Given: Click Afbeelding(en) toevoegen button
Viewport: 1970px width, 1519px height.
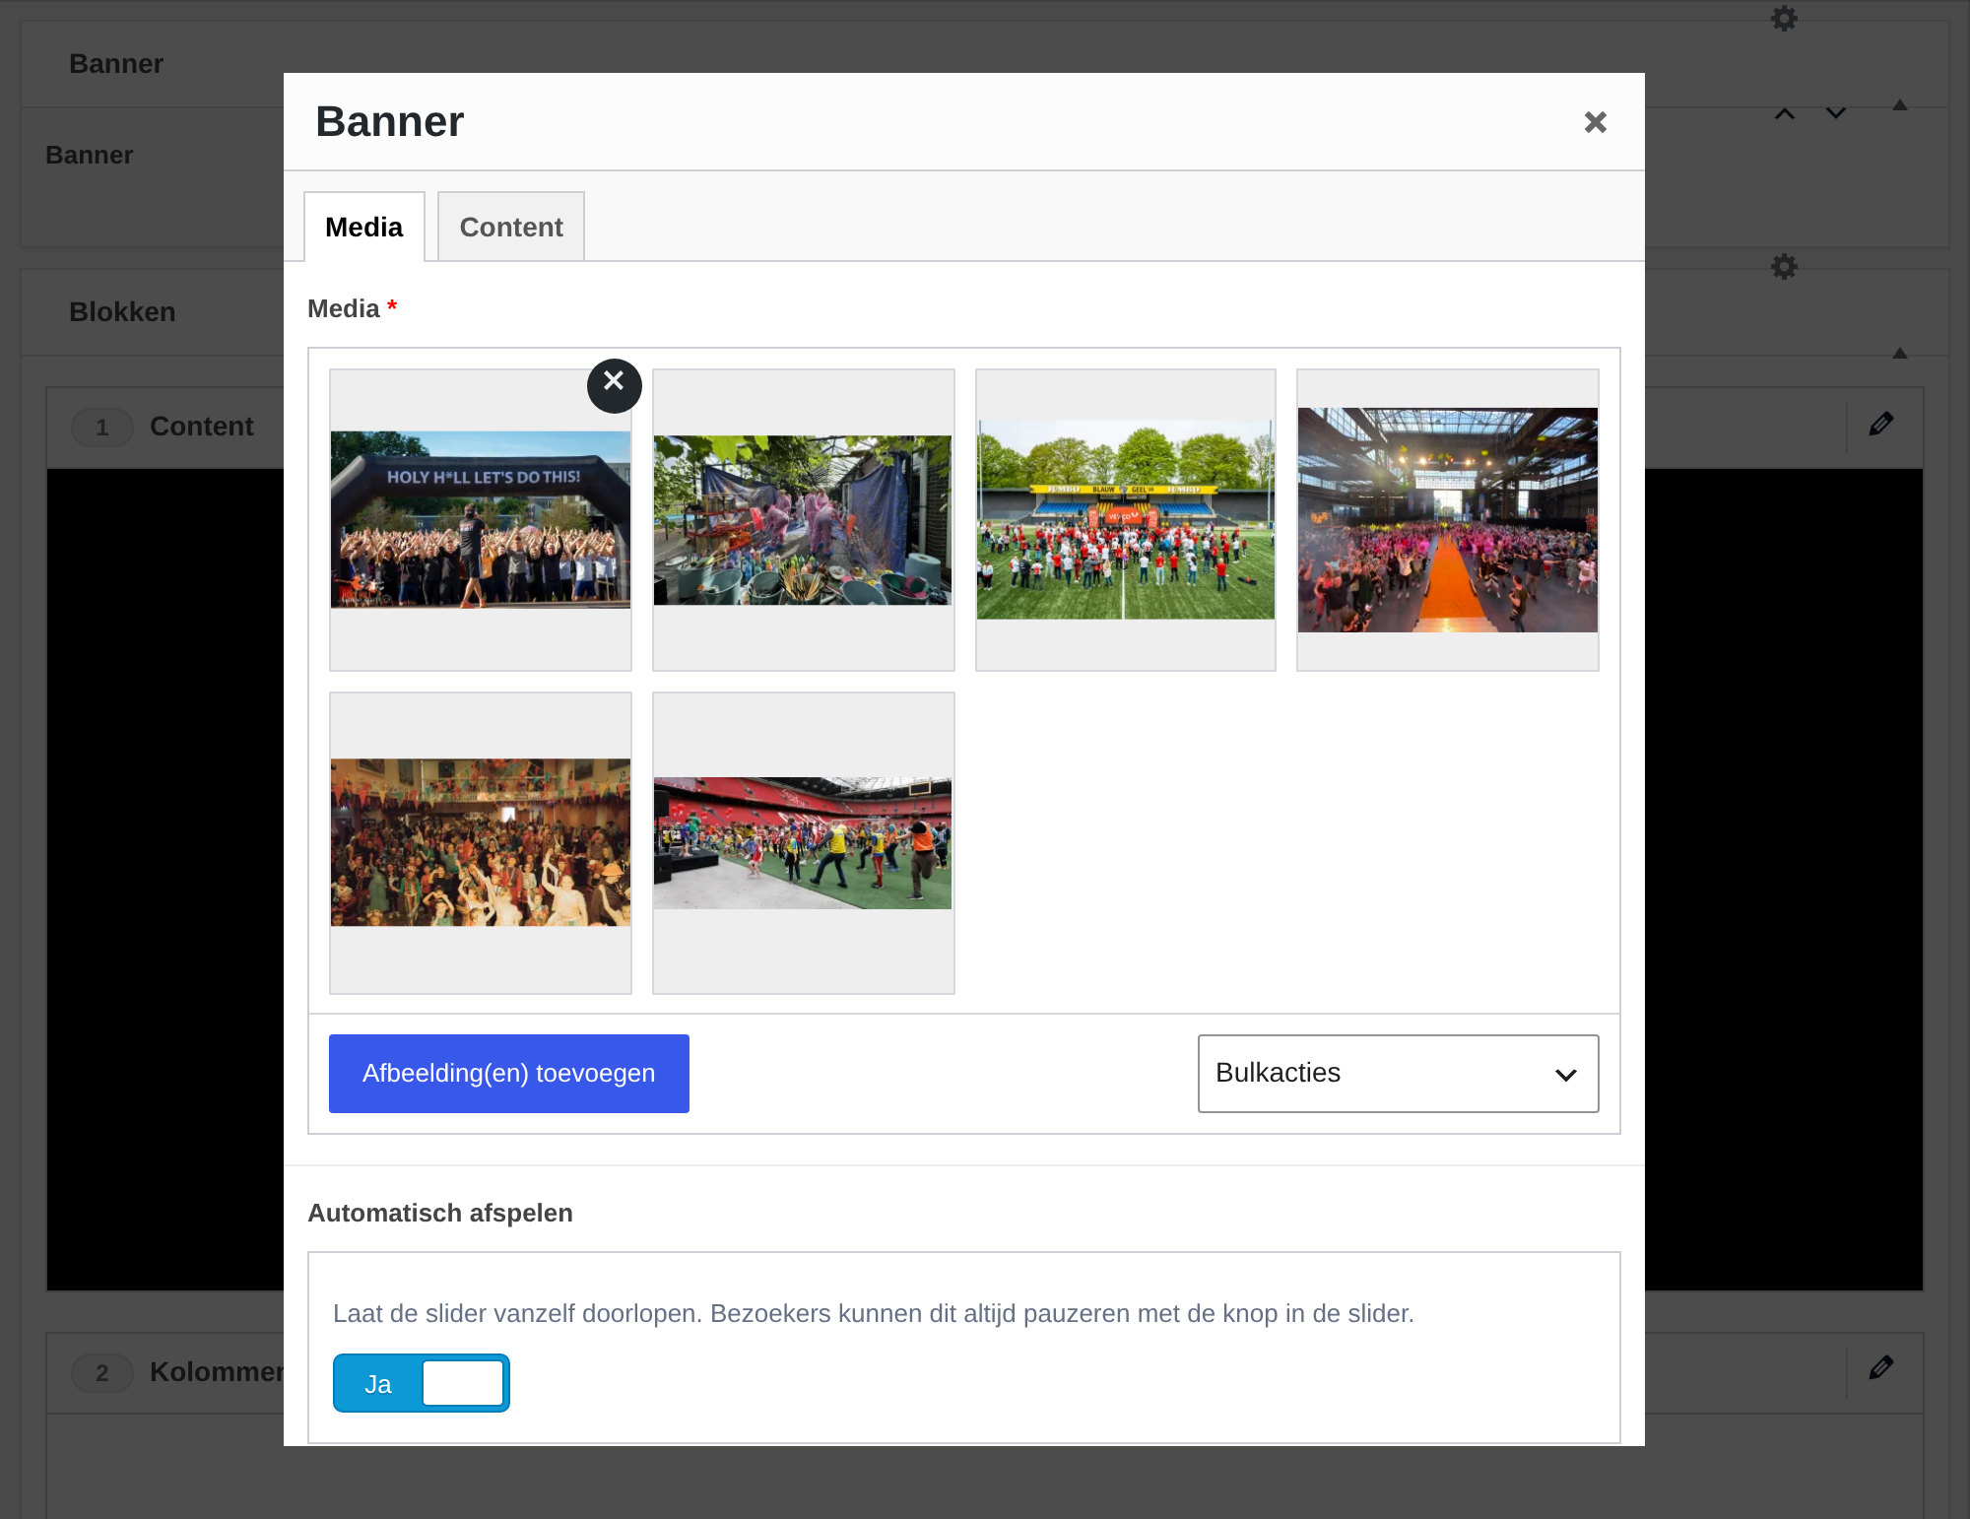Looking at the screenshot, I should pyautogui.click(x=509, y=1074).
